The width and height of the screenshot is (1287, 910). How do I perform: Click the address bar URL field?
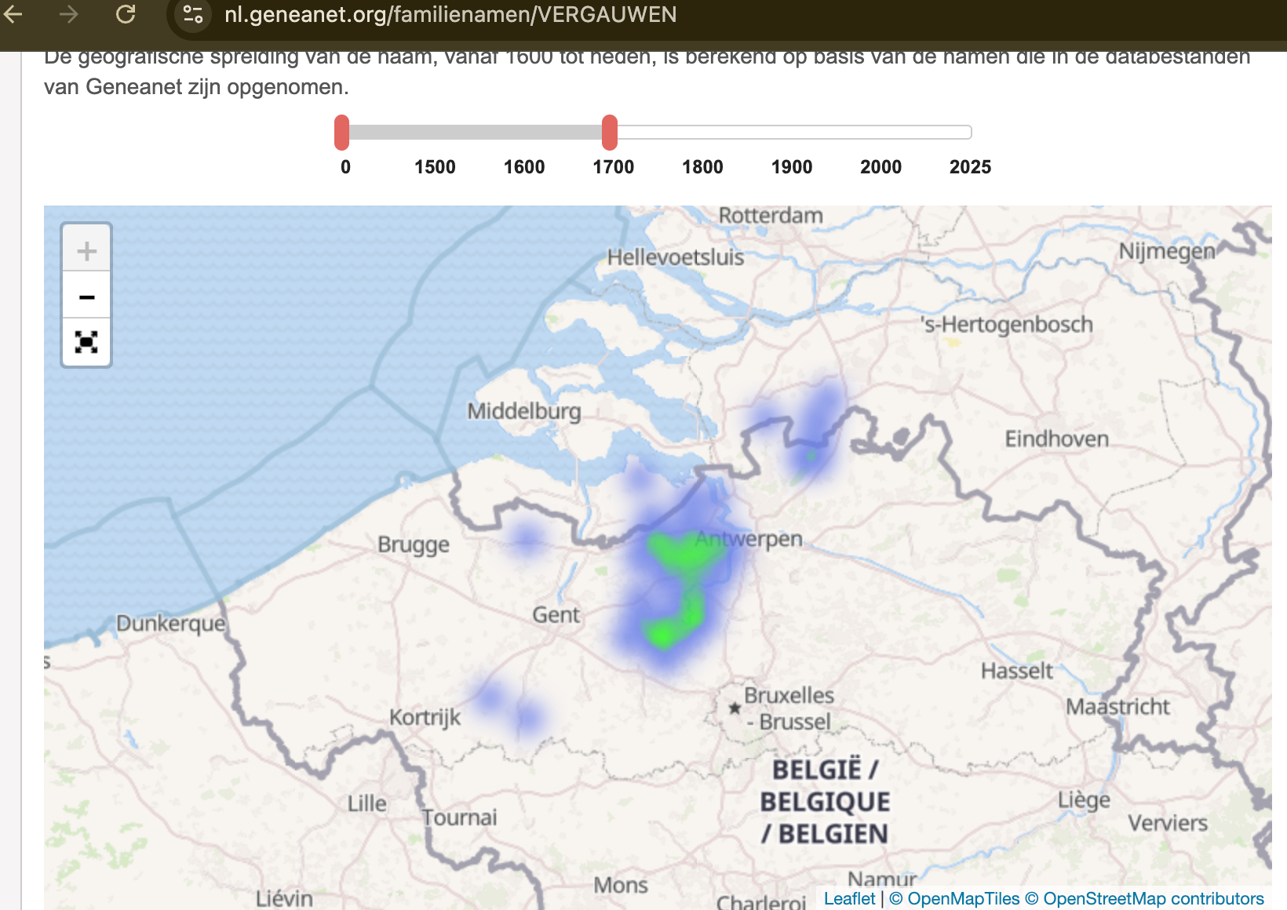(x=450, y=14)
